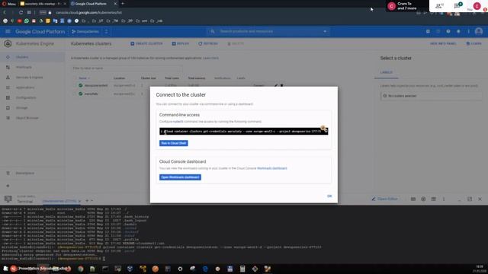Open a new browser tab
The width and height of the screenshot is (488, 274).
(x=123, y=4)
